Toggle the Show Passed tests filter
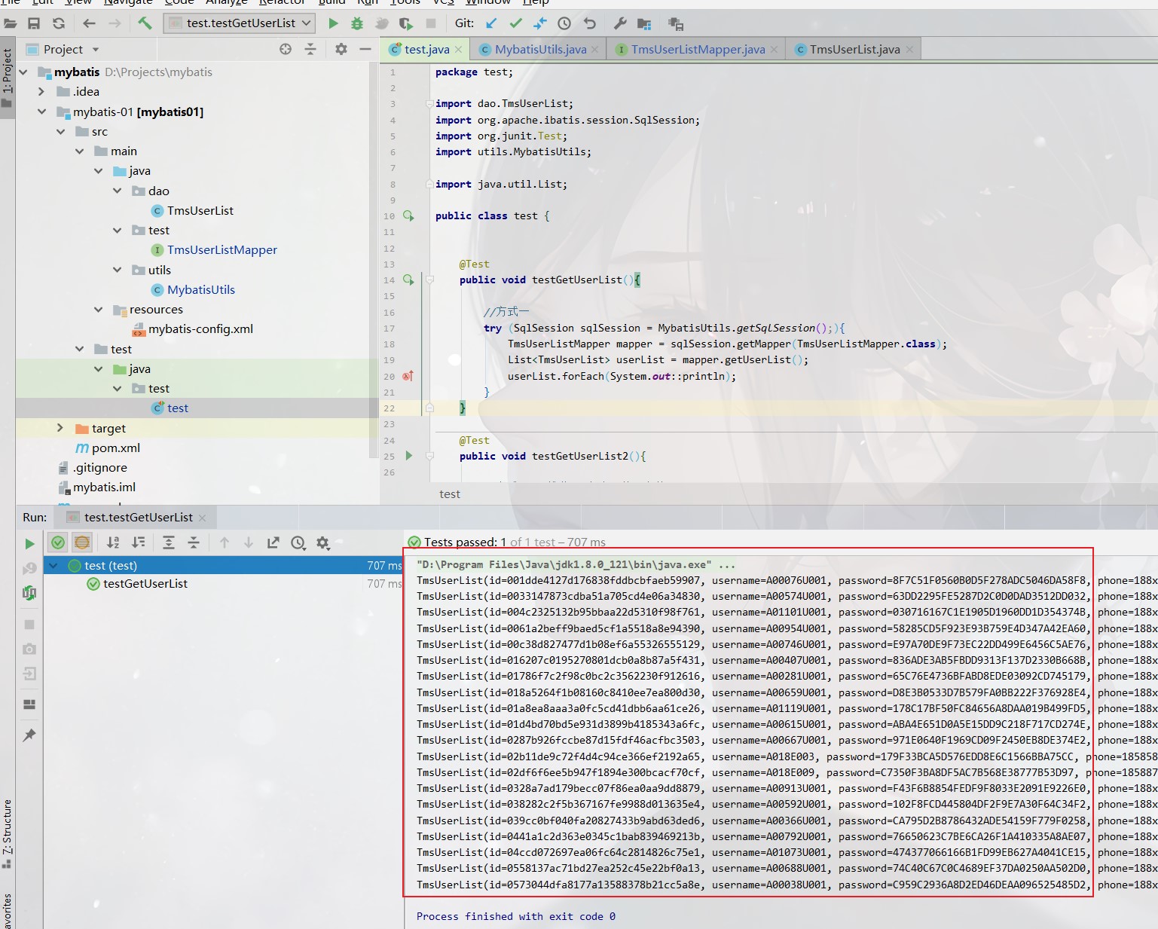 coord(58,542)
